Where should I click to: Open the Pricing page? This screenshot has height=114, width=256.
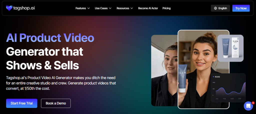click(x=166, y=8)
